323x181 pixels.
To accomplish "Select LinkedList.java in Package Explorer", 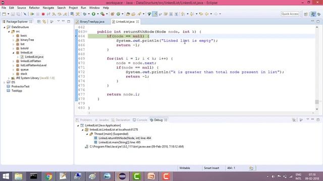I will click(34, 57).
